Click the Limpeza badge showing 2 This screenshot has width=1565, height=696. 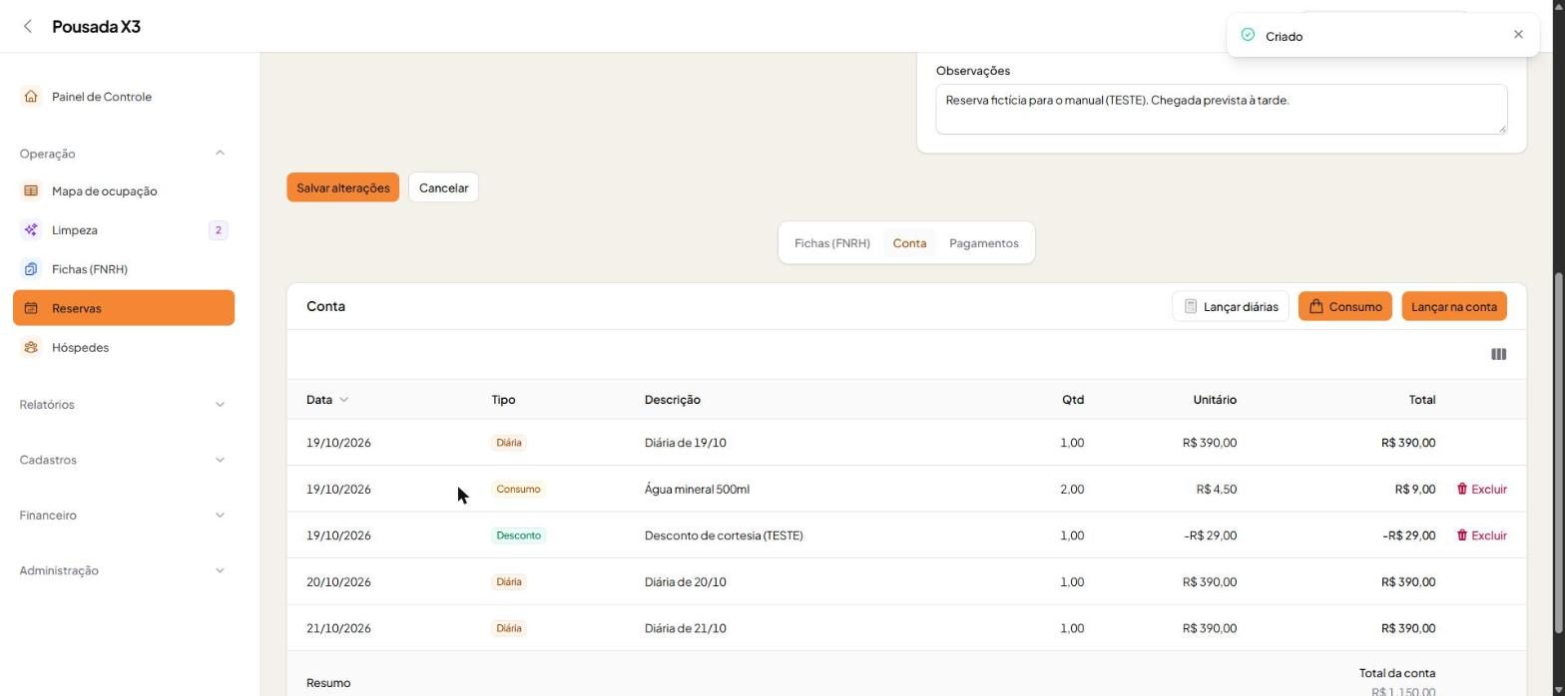tap(218, 230)
